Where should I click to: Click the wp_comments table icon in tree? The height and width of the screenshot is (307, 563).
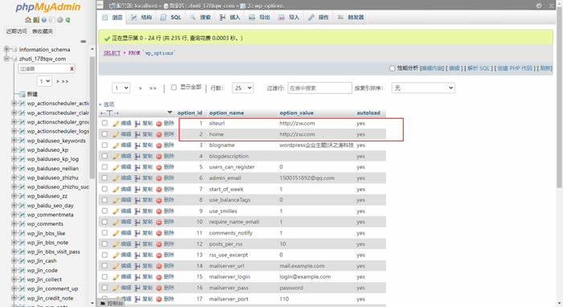click(x=23, y=223)
